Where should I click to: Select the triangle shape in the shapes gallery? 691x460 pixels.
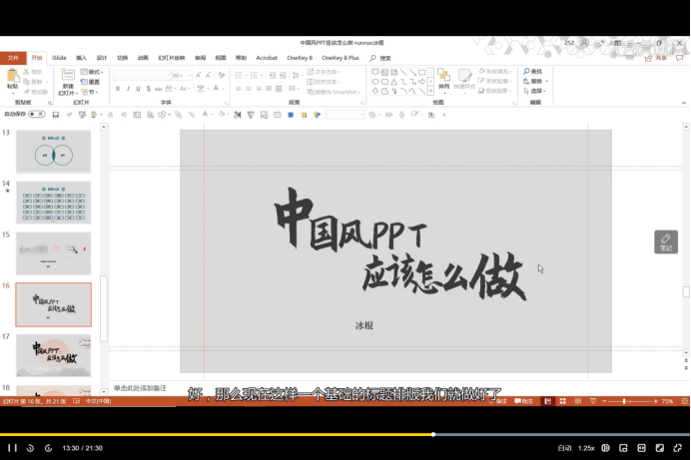pos(394,82)
